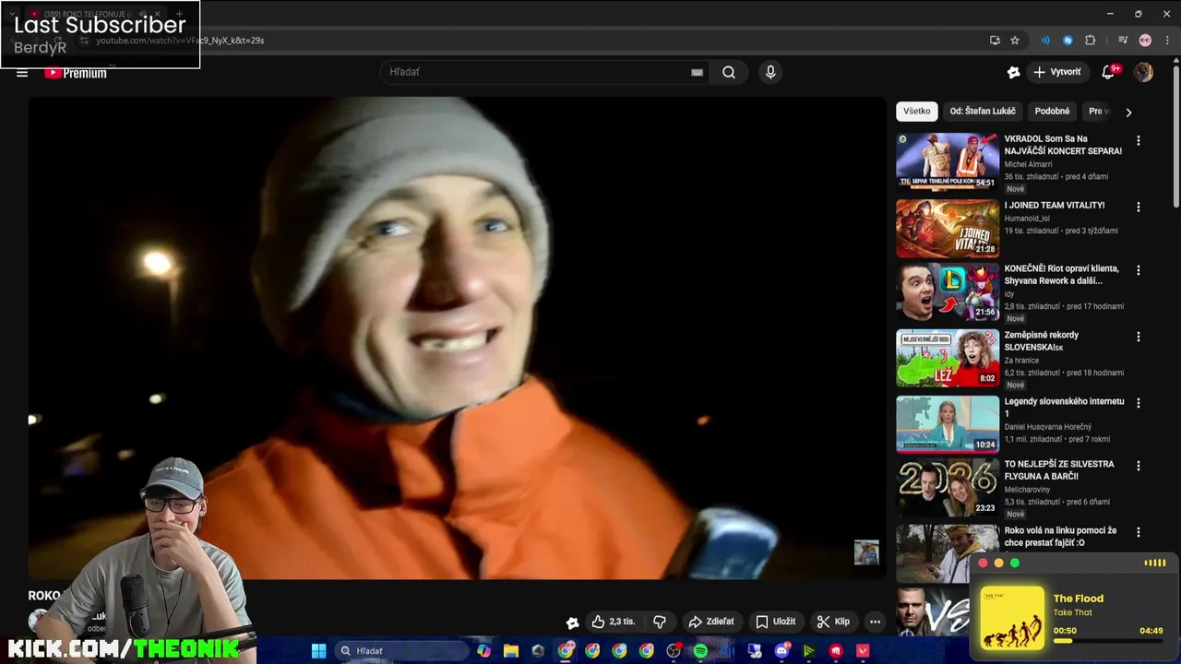
Task: Click the magnifier search button
Action: tap(729, 72)
